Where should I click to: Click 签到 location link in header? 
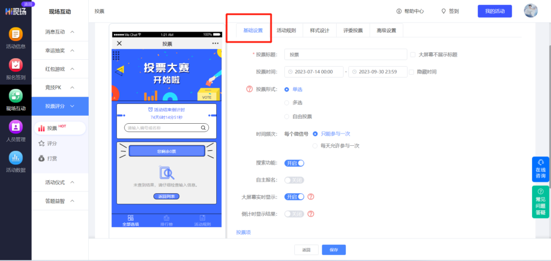point(450,11)
